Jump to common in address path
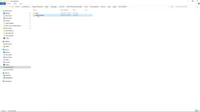The width and height of the screenshot is (200, 112). (x=62, y=7)
